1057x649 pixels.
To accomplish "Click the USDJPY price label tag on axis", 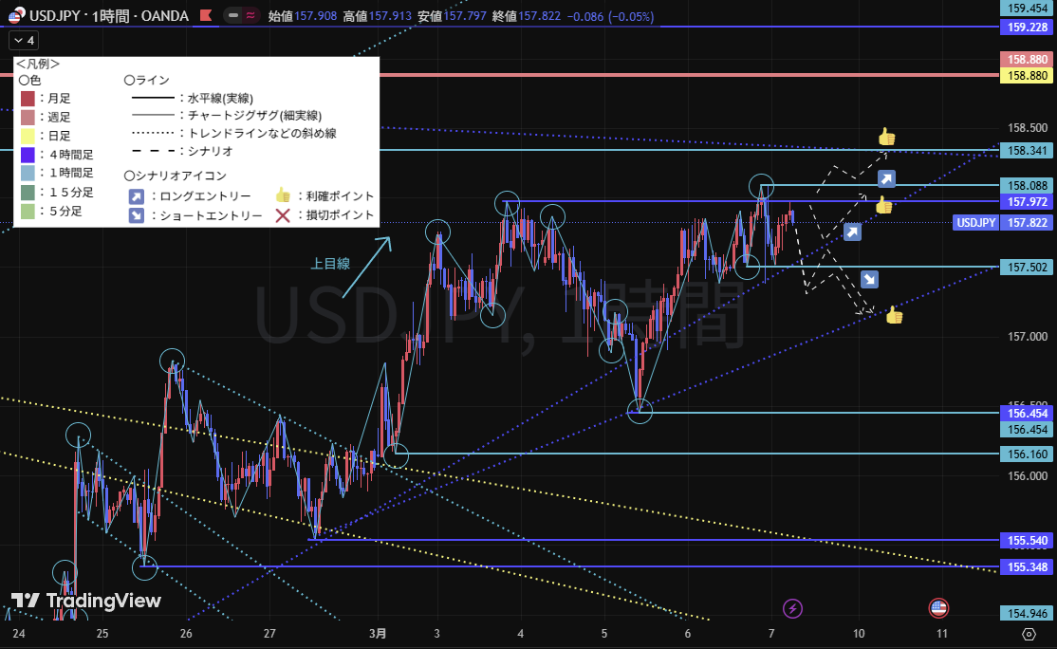I will (975, 222).
